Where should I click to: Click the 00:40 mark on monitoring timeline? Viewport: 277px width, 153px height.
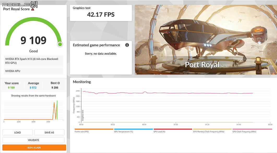pos(144,124)
